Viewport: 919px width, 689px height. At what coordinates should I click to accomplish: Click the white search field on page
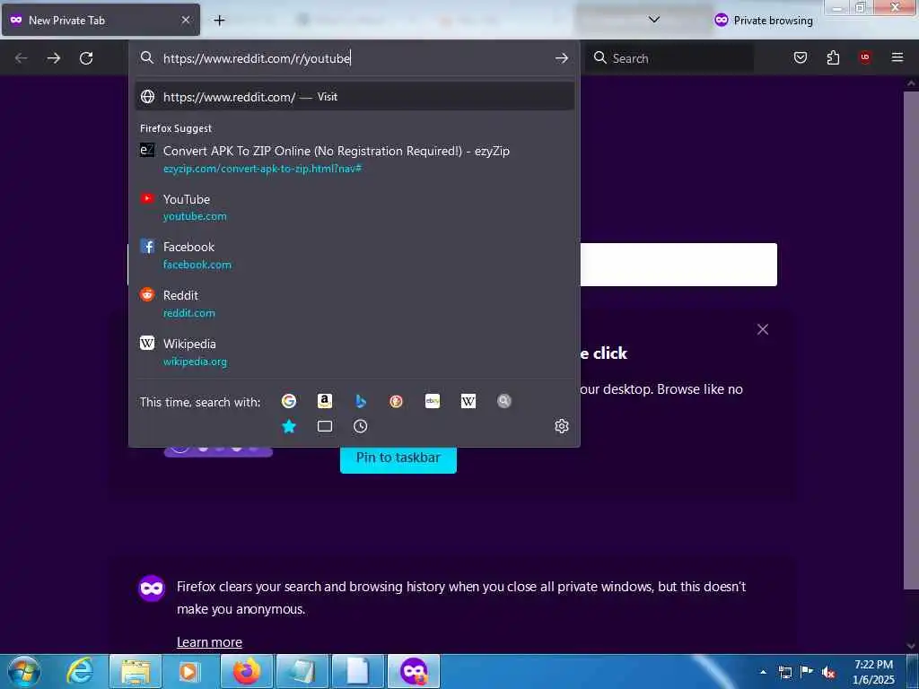click(678, 265)
